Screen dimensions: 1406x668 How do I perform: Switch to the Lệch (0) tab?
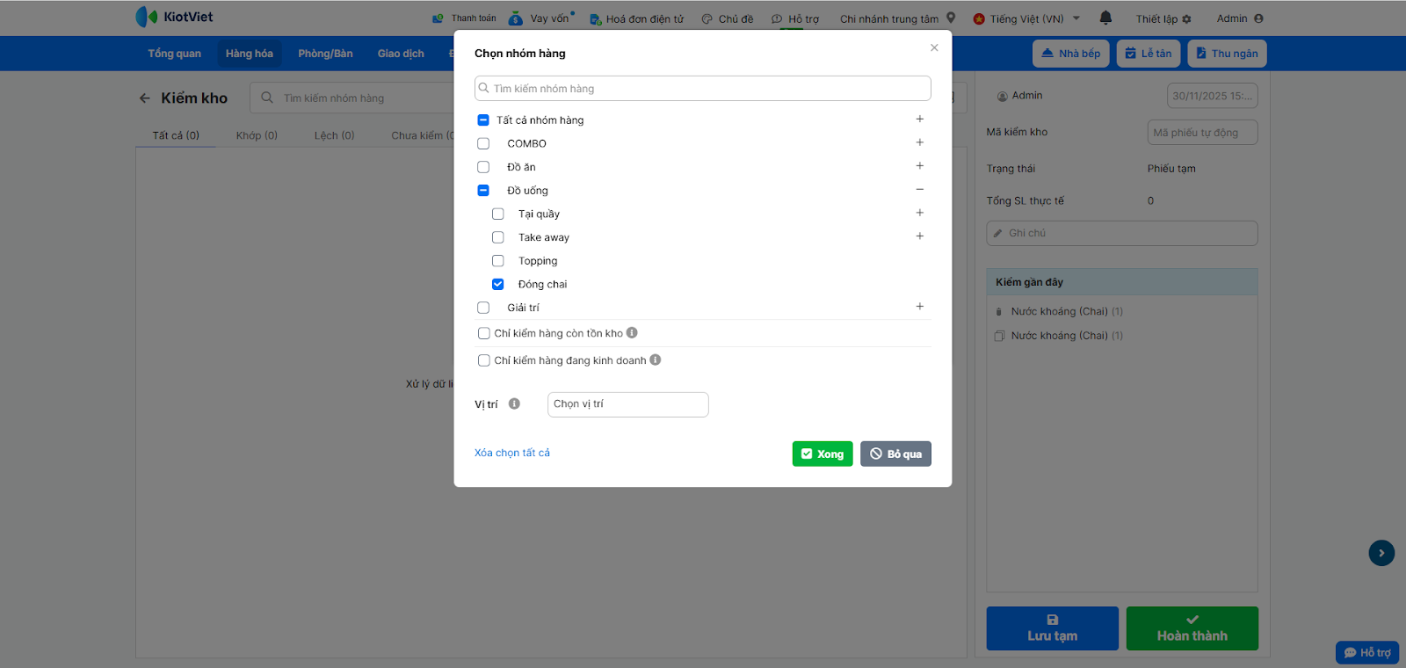coord(334,135)
